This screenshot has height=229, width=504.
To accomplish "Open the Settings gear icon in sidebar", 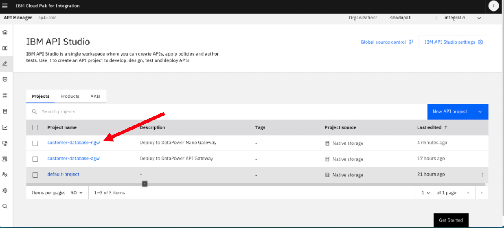I will tap(5, 190).
